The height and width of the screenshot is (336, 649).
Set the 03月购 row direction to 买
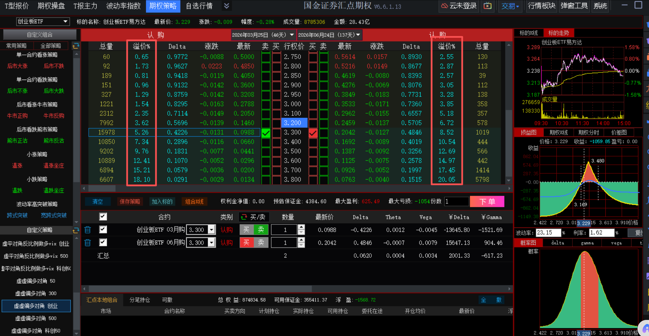[x=246, y=230]
